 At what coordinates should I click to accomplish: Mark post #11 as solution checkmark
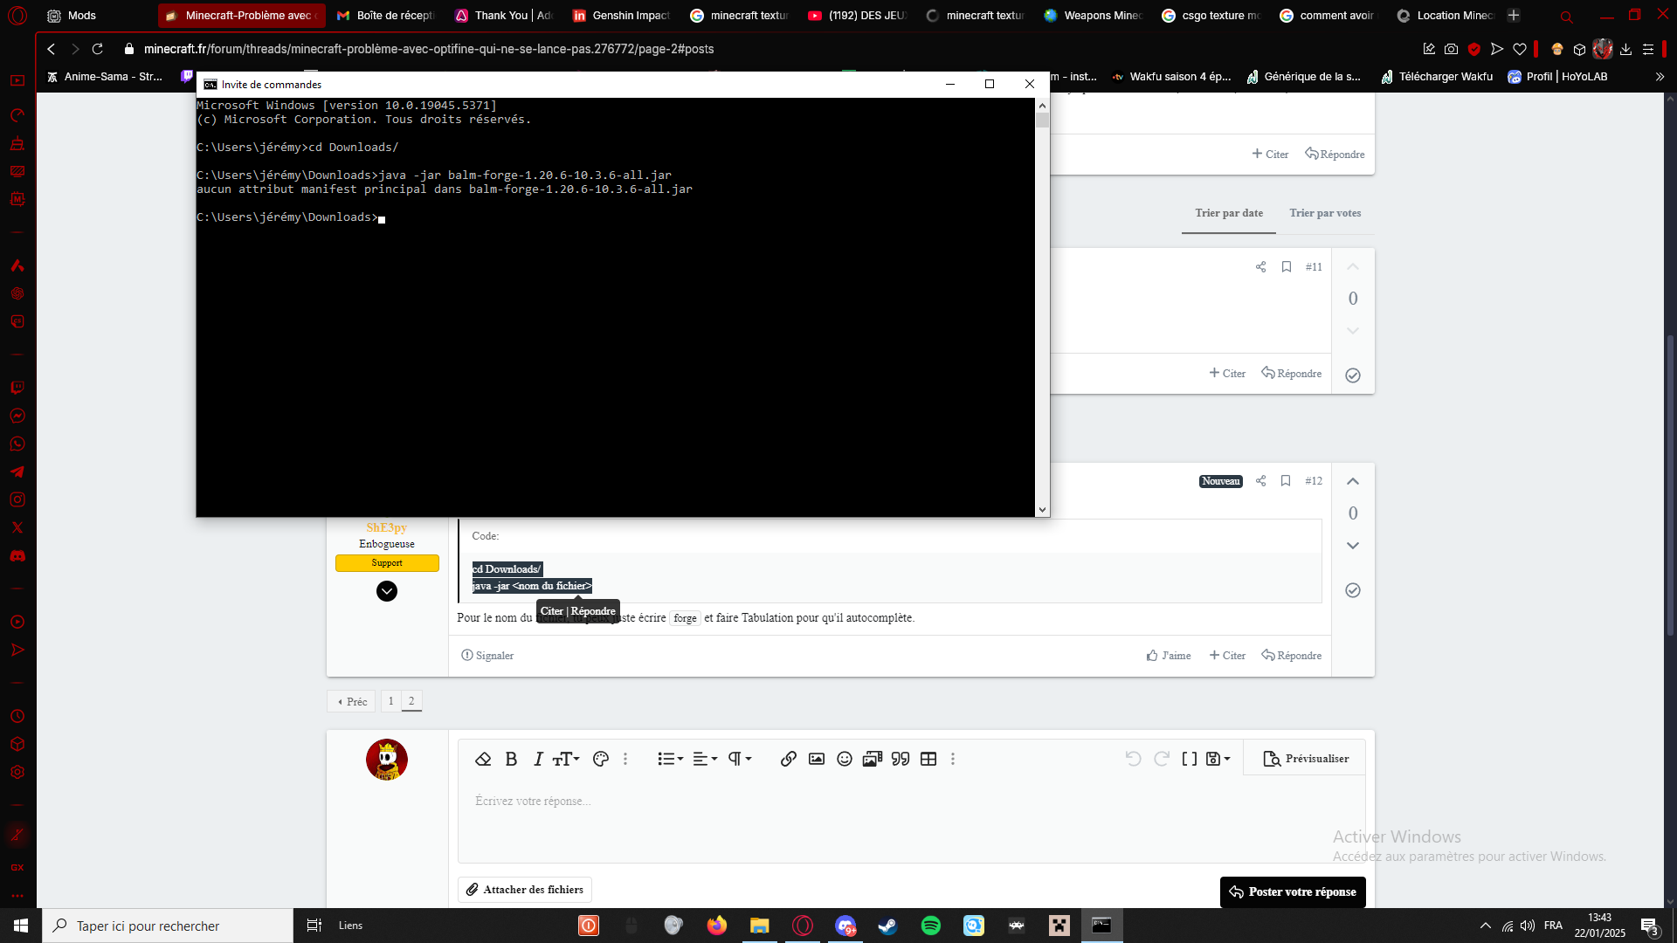[1353, 375]
